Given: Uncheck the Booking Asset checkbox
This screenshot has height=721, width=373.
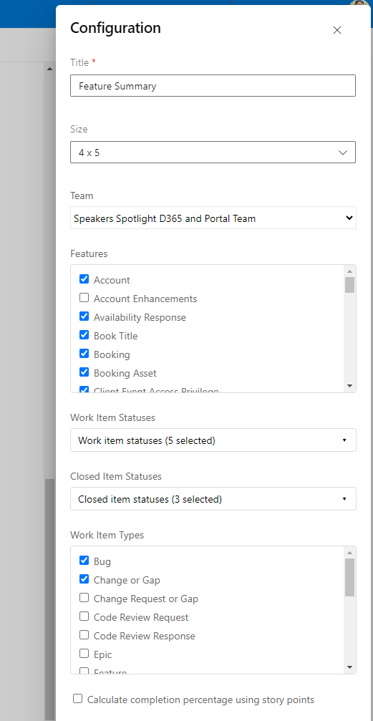Looking at the screenshot, I should click(84, 372).
